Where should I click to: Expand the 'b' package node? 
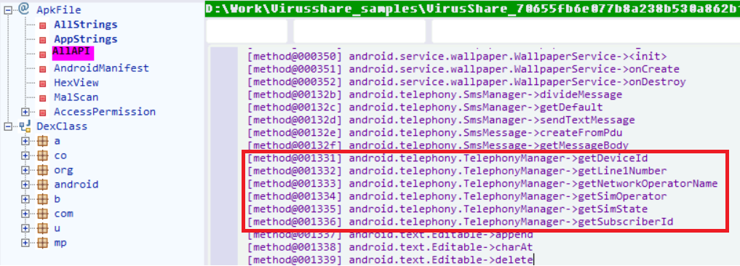(x=25, y=199)
